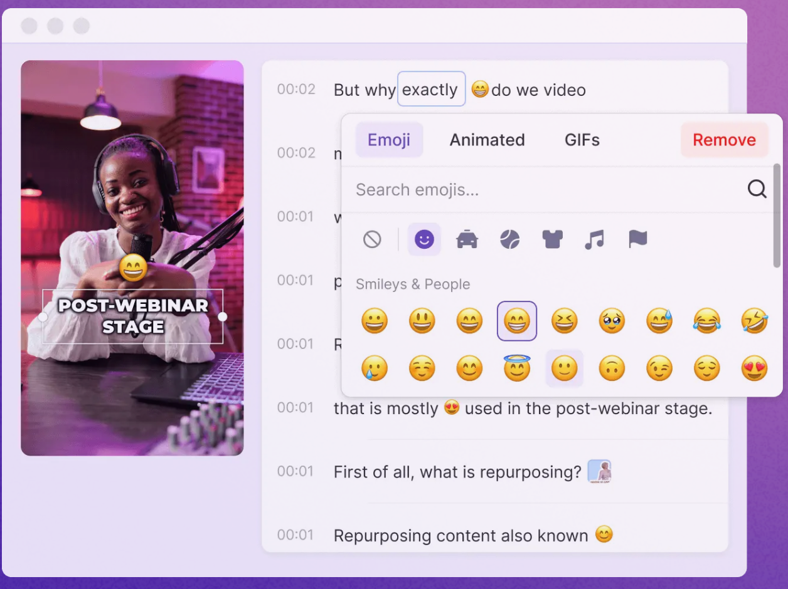Open the Flags category icon
Screen dimensions: 788x589
pos(637,239)
